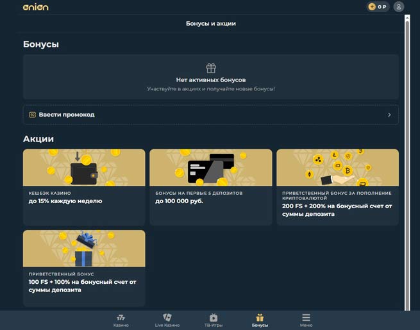Open Live Казино cards icon
The image size is (420, 330).
click(x=167, y=317)
